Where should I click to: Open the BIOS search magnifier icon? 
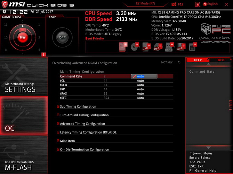click(x=197, y=4)
